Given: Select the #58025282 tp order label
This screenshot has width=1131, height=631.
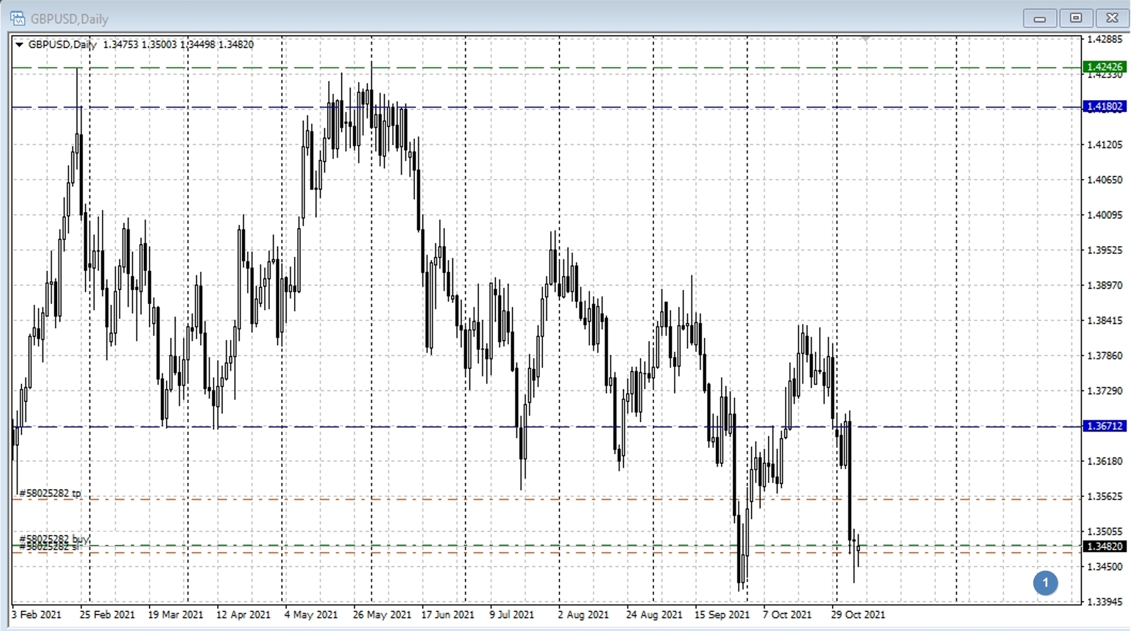Looking at the screenshot, I should (x=50, y=493).
